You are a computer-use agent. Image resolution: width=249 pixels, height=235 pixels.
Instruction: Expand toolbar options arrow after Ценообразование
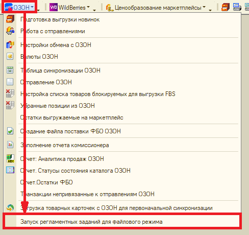tap(210, 10)
